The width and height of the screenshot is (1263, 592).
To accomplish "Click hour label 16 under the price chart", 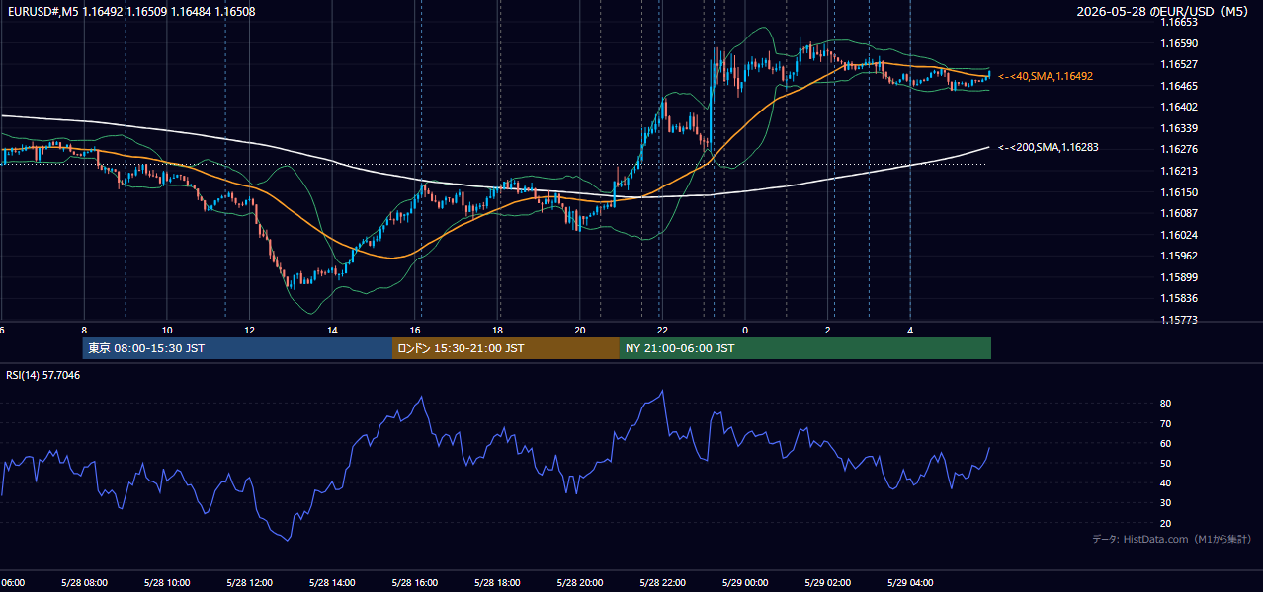I will (416, 330).
